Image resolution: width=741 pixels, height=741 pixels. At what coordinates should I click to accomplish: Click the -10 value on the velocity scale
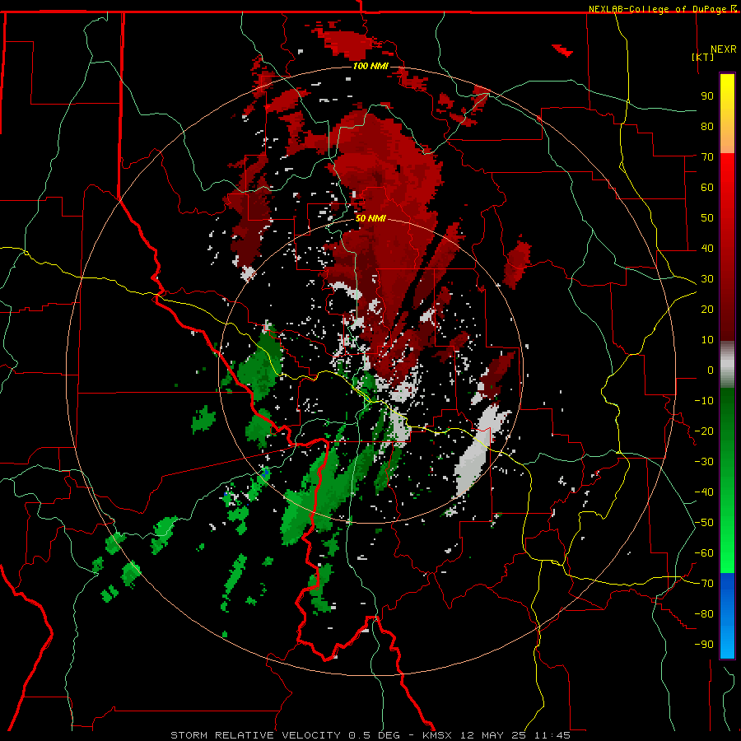(x=704, y=401)
